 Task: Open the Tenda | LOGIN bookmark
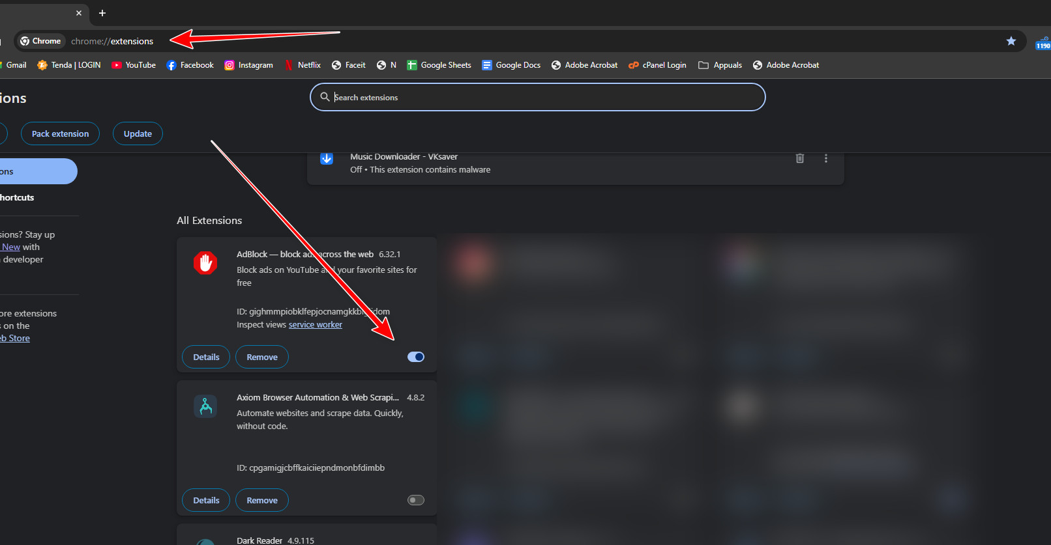click(x=69, y=65)
